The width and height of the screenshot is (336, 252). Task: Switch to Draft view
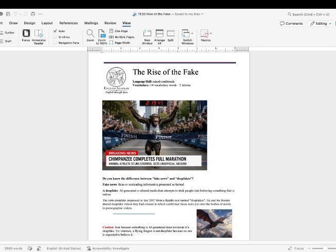6,41
